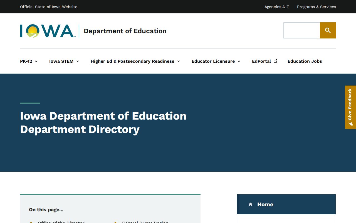Image resolution: width=356 pixels, height=223 pixels.
Task: Expand Higher Ed & Postsecondary Readiness chevron
Action: [x=179, y=61]
